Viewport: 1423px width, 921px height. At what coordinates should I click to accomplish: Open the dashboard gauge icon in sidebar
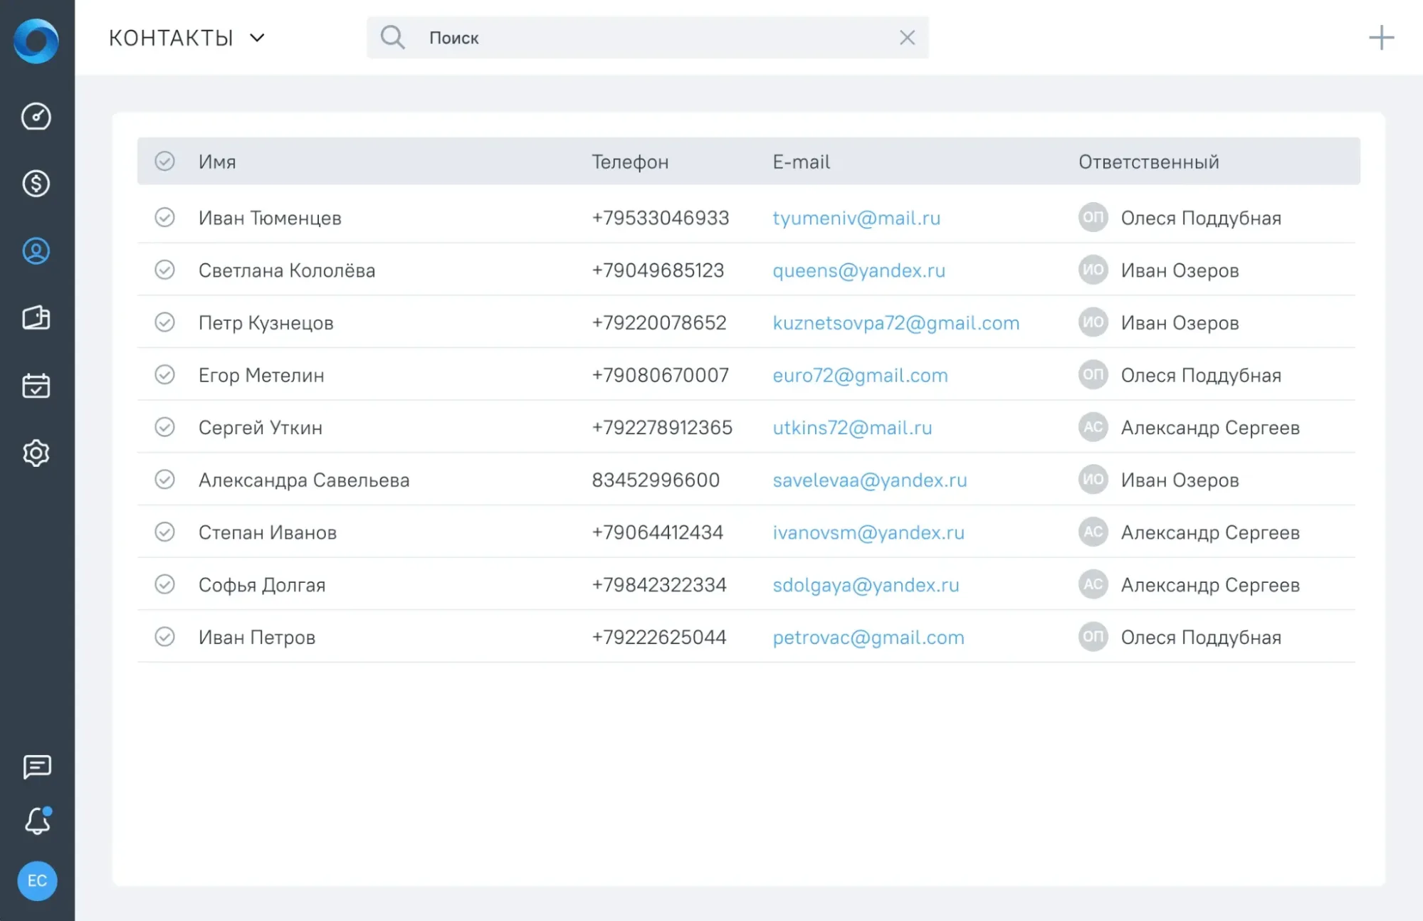coord(36,116)
